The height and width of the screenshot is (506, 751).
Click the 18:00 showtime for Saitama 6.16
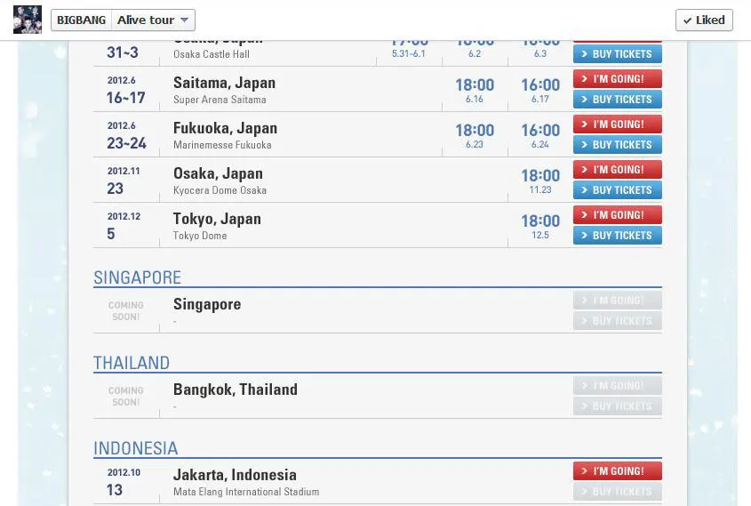475,84
